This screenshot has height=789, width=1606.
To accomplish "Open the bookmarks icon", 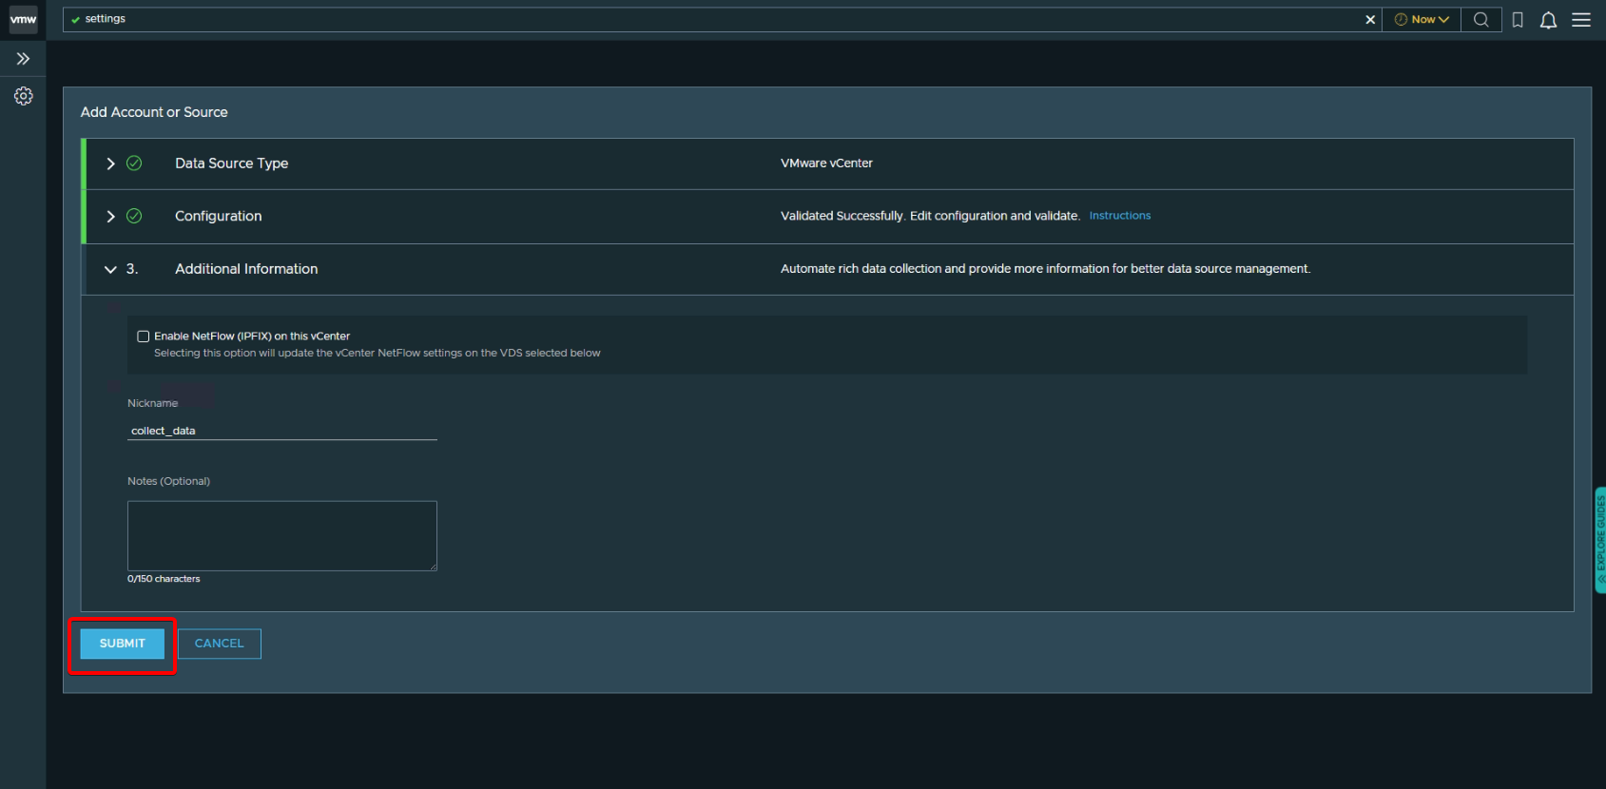I will [x=1518, y=20].
